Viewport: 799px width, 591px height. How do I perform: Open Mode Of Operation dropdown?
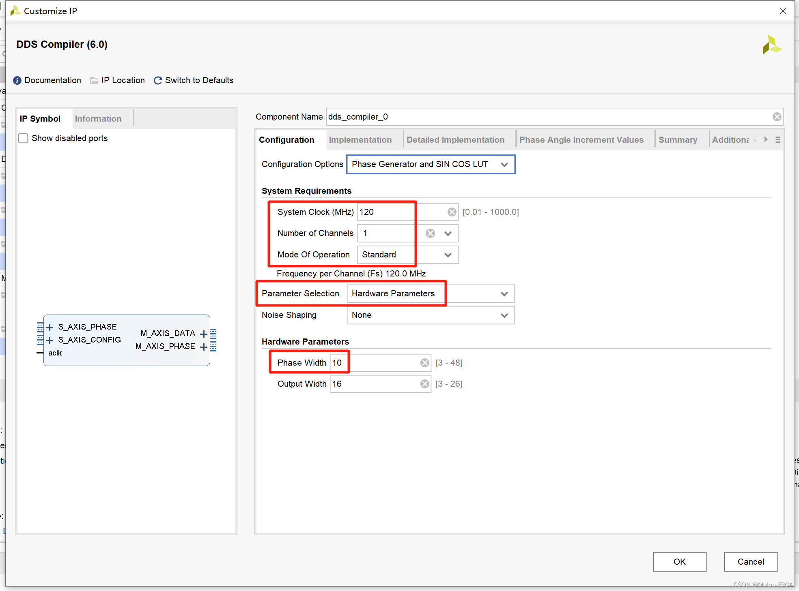448,255
